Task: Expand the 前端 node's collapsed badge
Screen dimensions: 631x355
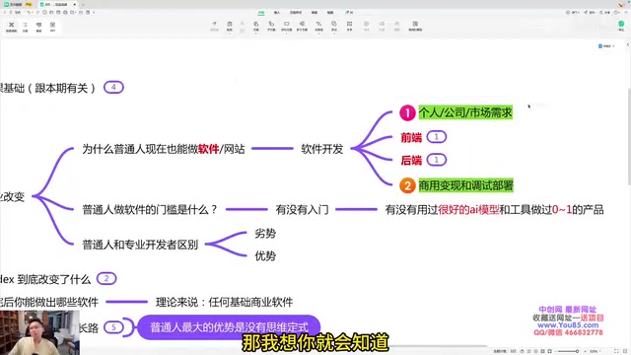Action: [x=437, y=137]
